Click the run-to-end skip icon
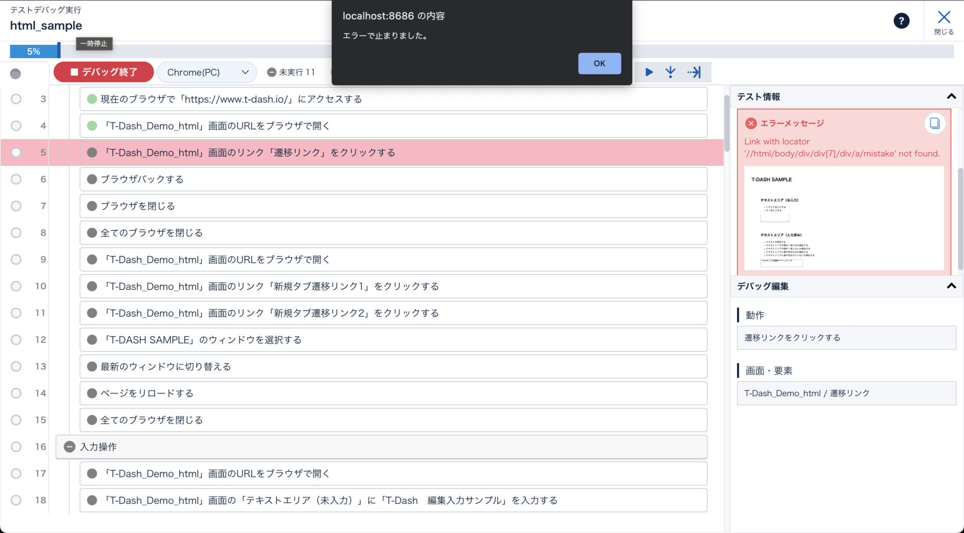Viewport: 964px width, 533px height. coord(694,72)
